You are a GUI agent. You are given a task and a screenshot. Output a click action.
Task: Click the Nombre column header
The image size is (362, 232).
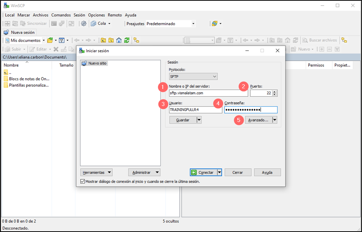(27, 65)
